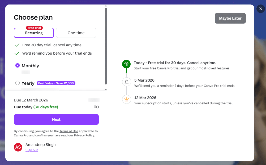Viewport: 266px width, 165px height.
Task: Click the bell reminder icon
Action: coord(127,82)
